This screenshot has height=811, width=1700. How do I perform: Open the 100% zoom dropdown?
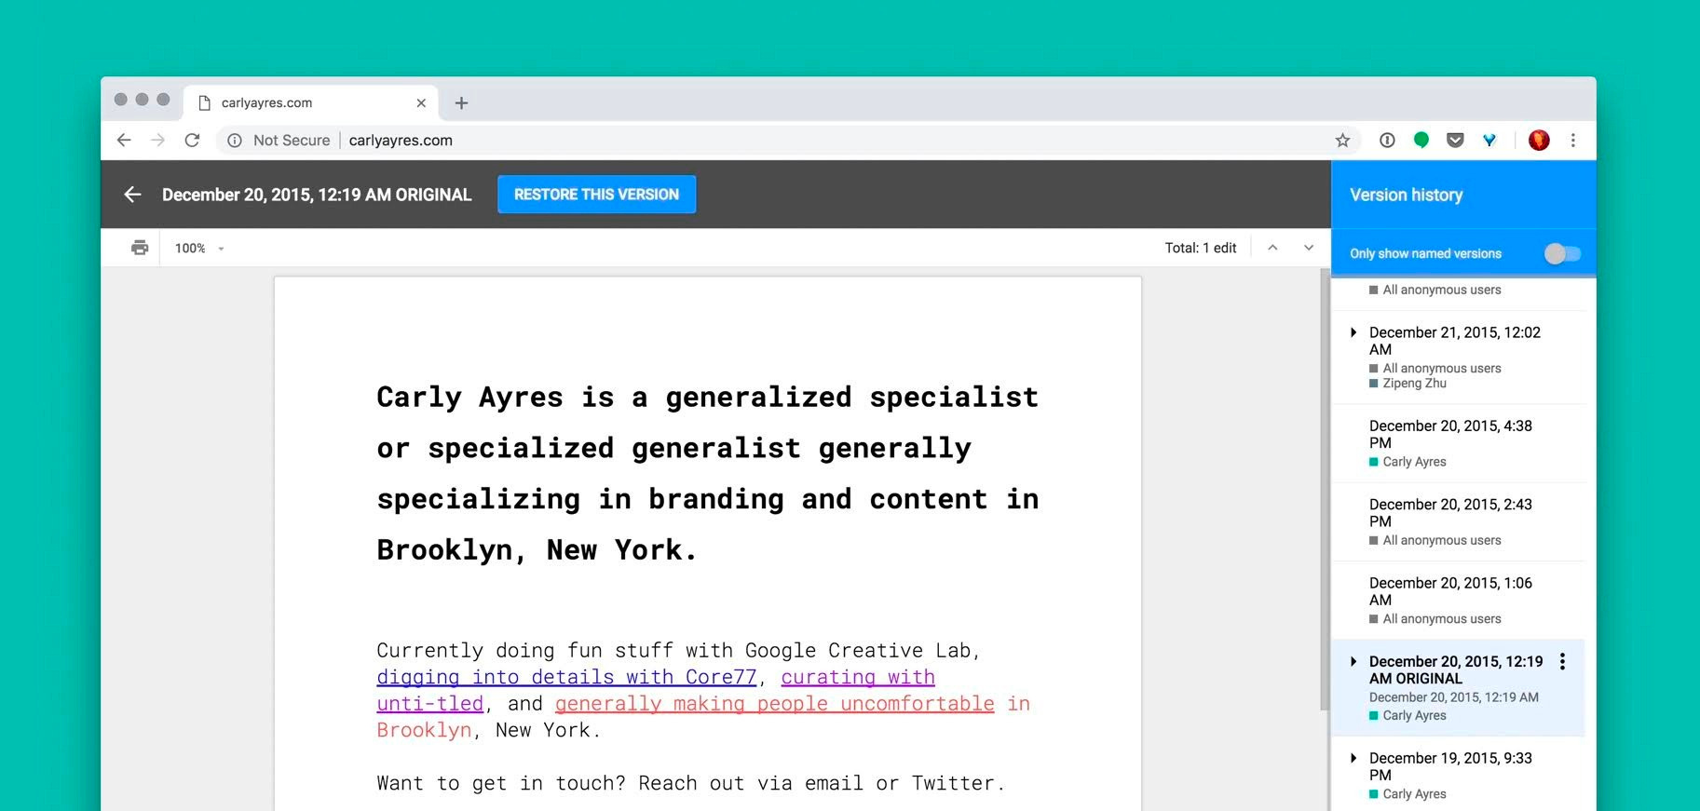click(x=199, y=249)
